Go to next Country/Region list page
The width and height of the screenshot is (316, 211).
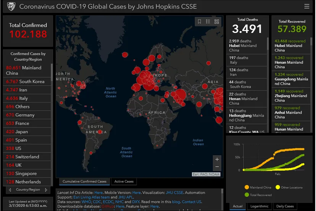pos(46,190)
